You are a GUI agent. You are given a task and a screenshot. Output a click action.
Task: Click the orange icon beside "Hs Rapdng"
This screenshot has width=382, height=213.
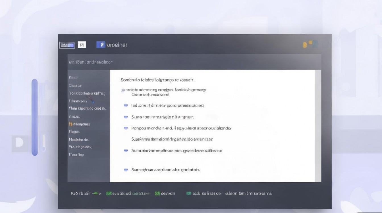[70, 124]
